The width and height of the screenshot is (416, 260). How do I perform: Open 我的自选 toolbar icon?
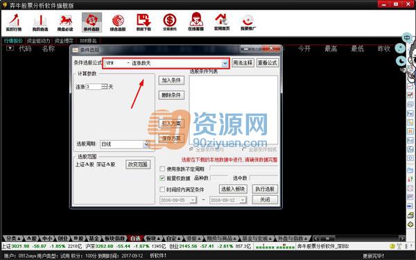[40, 22]
